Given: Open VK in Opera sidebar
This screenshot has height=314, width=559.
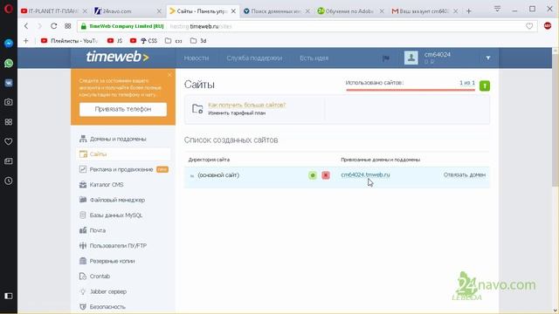Looking at the screenshot, I should point(9,83).
